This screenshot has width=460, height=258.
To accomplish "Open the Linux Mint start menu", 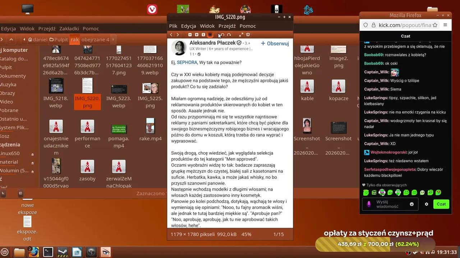I will (5, 252).
